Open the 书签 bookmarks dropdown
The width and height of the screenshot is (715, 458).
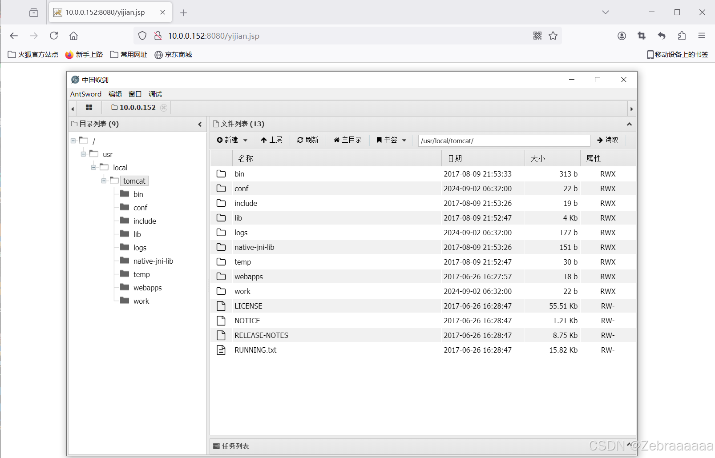[x=392, y=140]
